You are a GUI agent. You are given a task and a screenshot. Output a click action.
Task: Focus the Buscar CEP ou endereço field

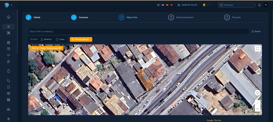point(138,32)
